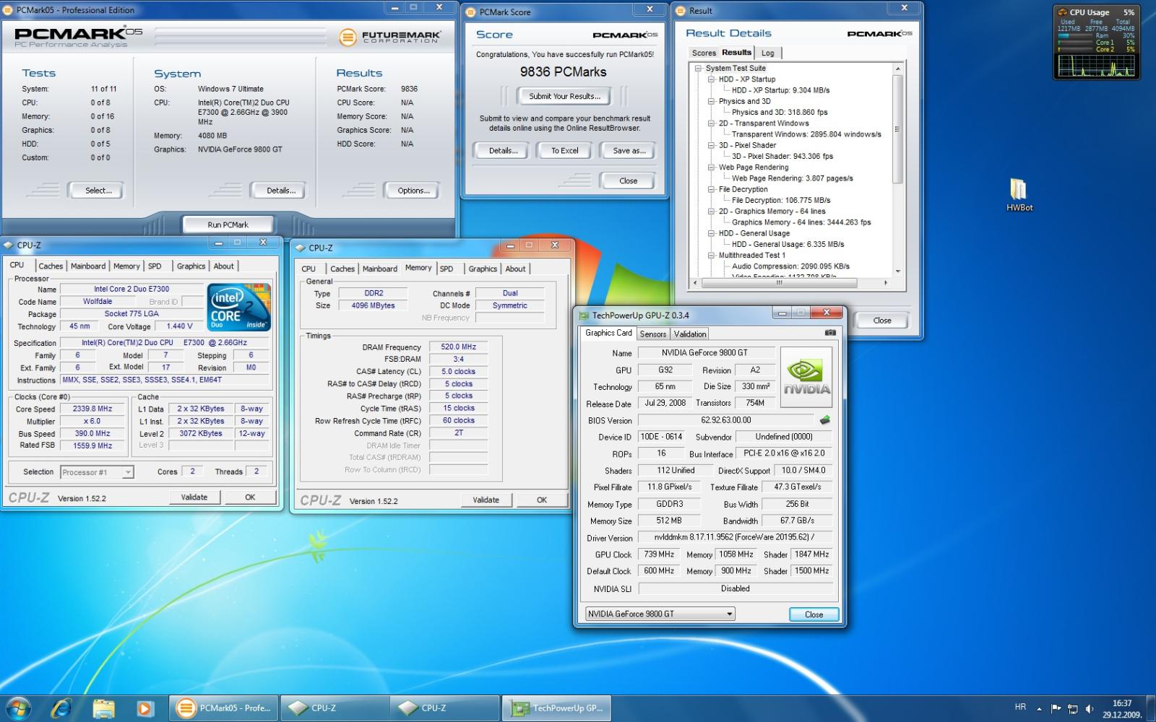Image resolution: width=1156 pixels, height=722 pixels.
Task: Open Windows Media Player from taskbar
Action: [x=144, y=708]
